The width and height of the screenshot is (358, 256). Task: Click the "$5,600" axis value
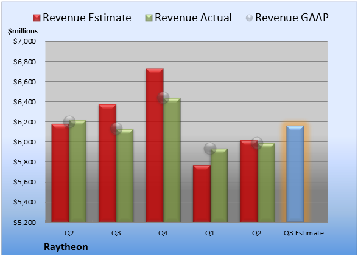pos(24,182)
